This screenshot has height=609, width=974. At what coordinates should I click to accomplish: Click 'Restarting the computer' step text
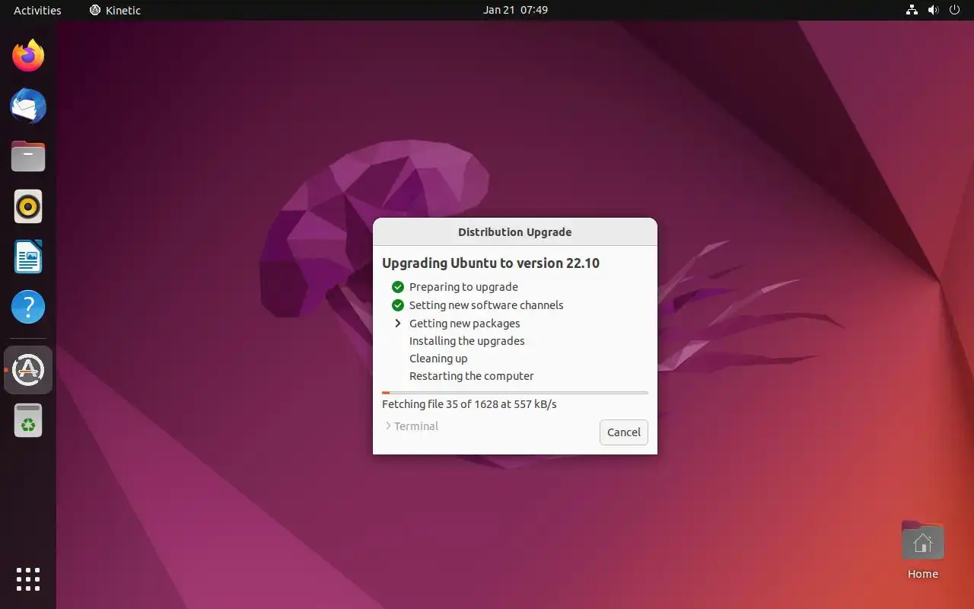471,376
